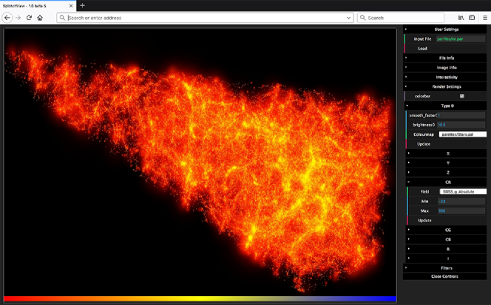Select the SplotchView 1.0 beta 5 tab
Screen dimensions: 491x305
(x=38, y=6)
